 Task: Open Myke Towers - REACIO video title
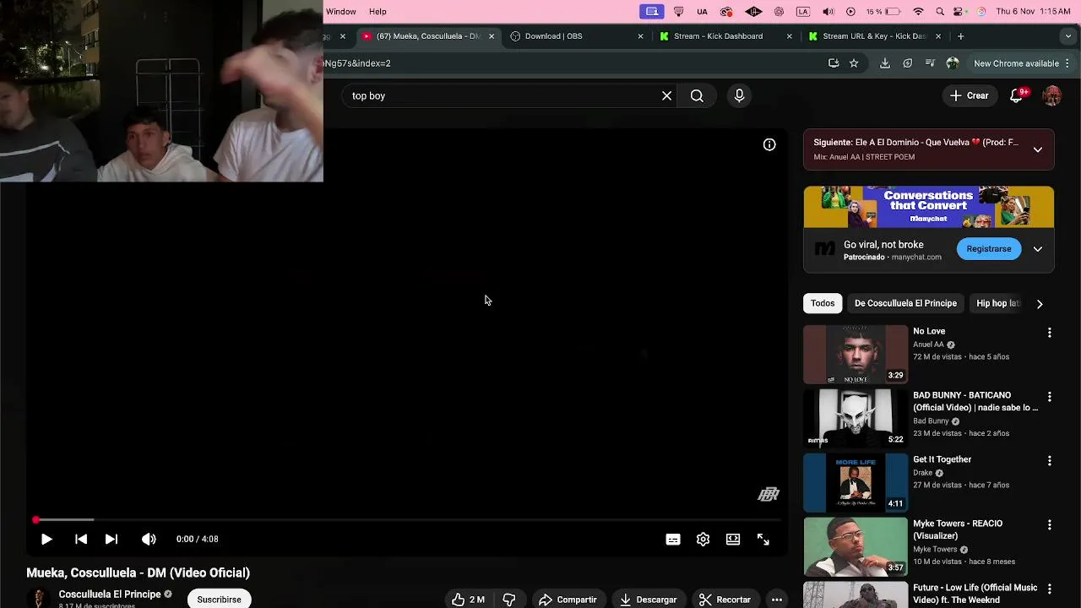(958, 529)
